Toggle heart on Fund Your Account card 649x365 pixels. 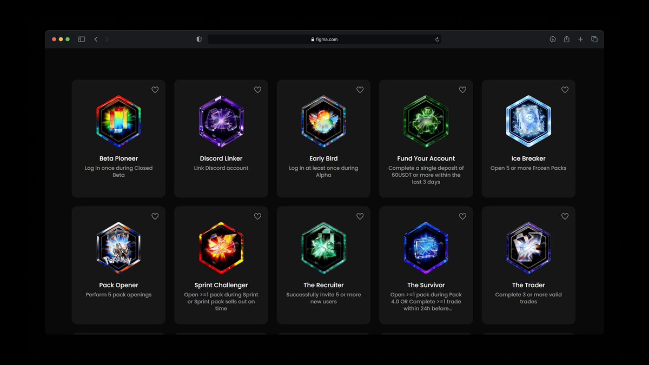(x=462, y=90)
